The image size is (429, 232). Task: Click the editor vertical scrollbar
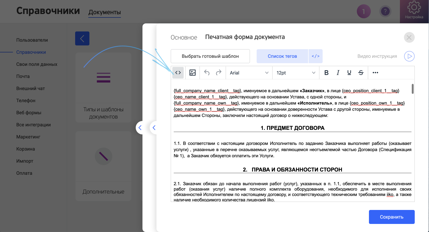click(413, 89)
